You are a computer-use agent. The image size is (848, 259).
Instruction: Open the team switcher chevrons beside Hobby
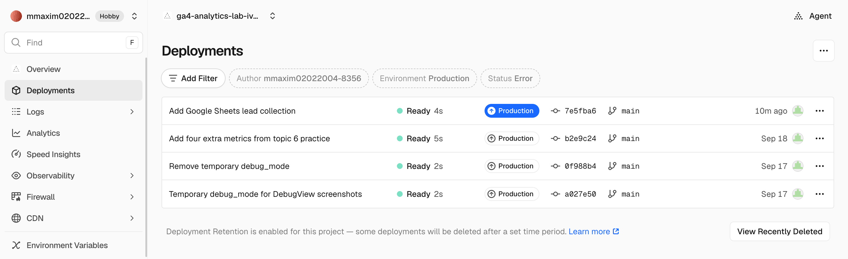134,16
